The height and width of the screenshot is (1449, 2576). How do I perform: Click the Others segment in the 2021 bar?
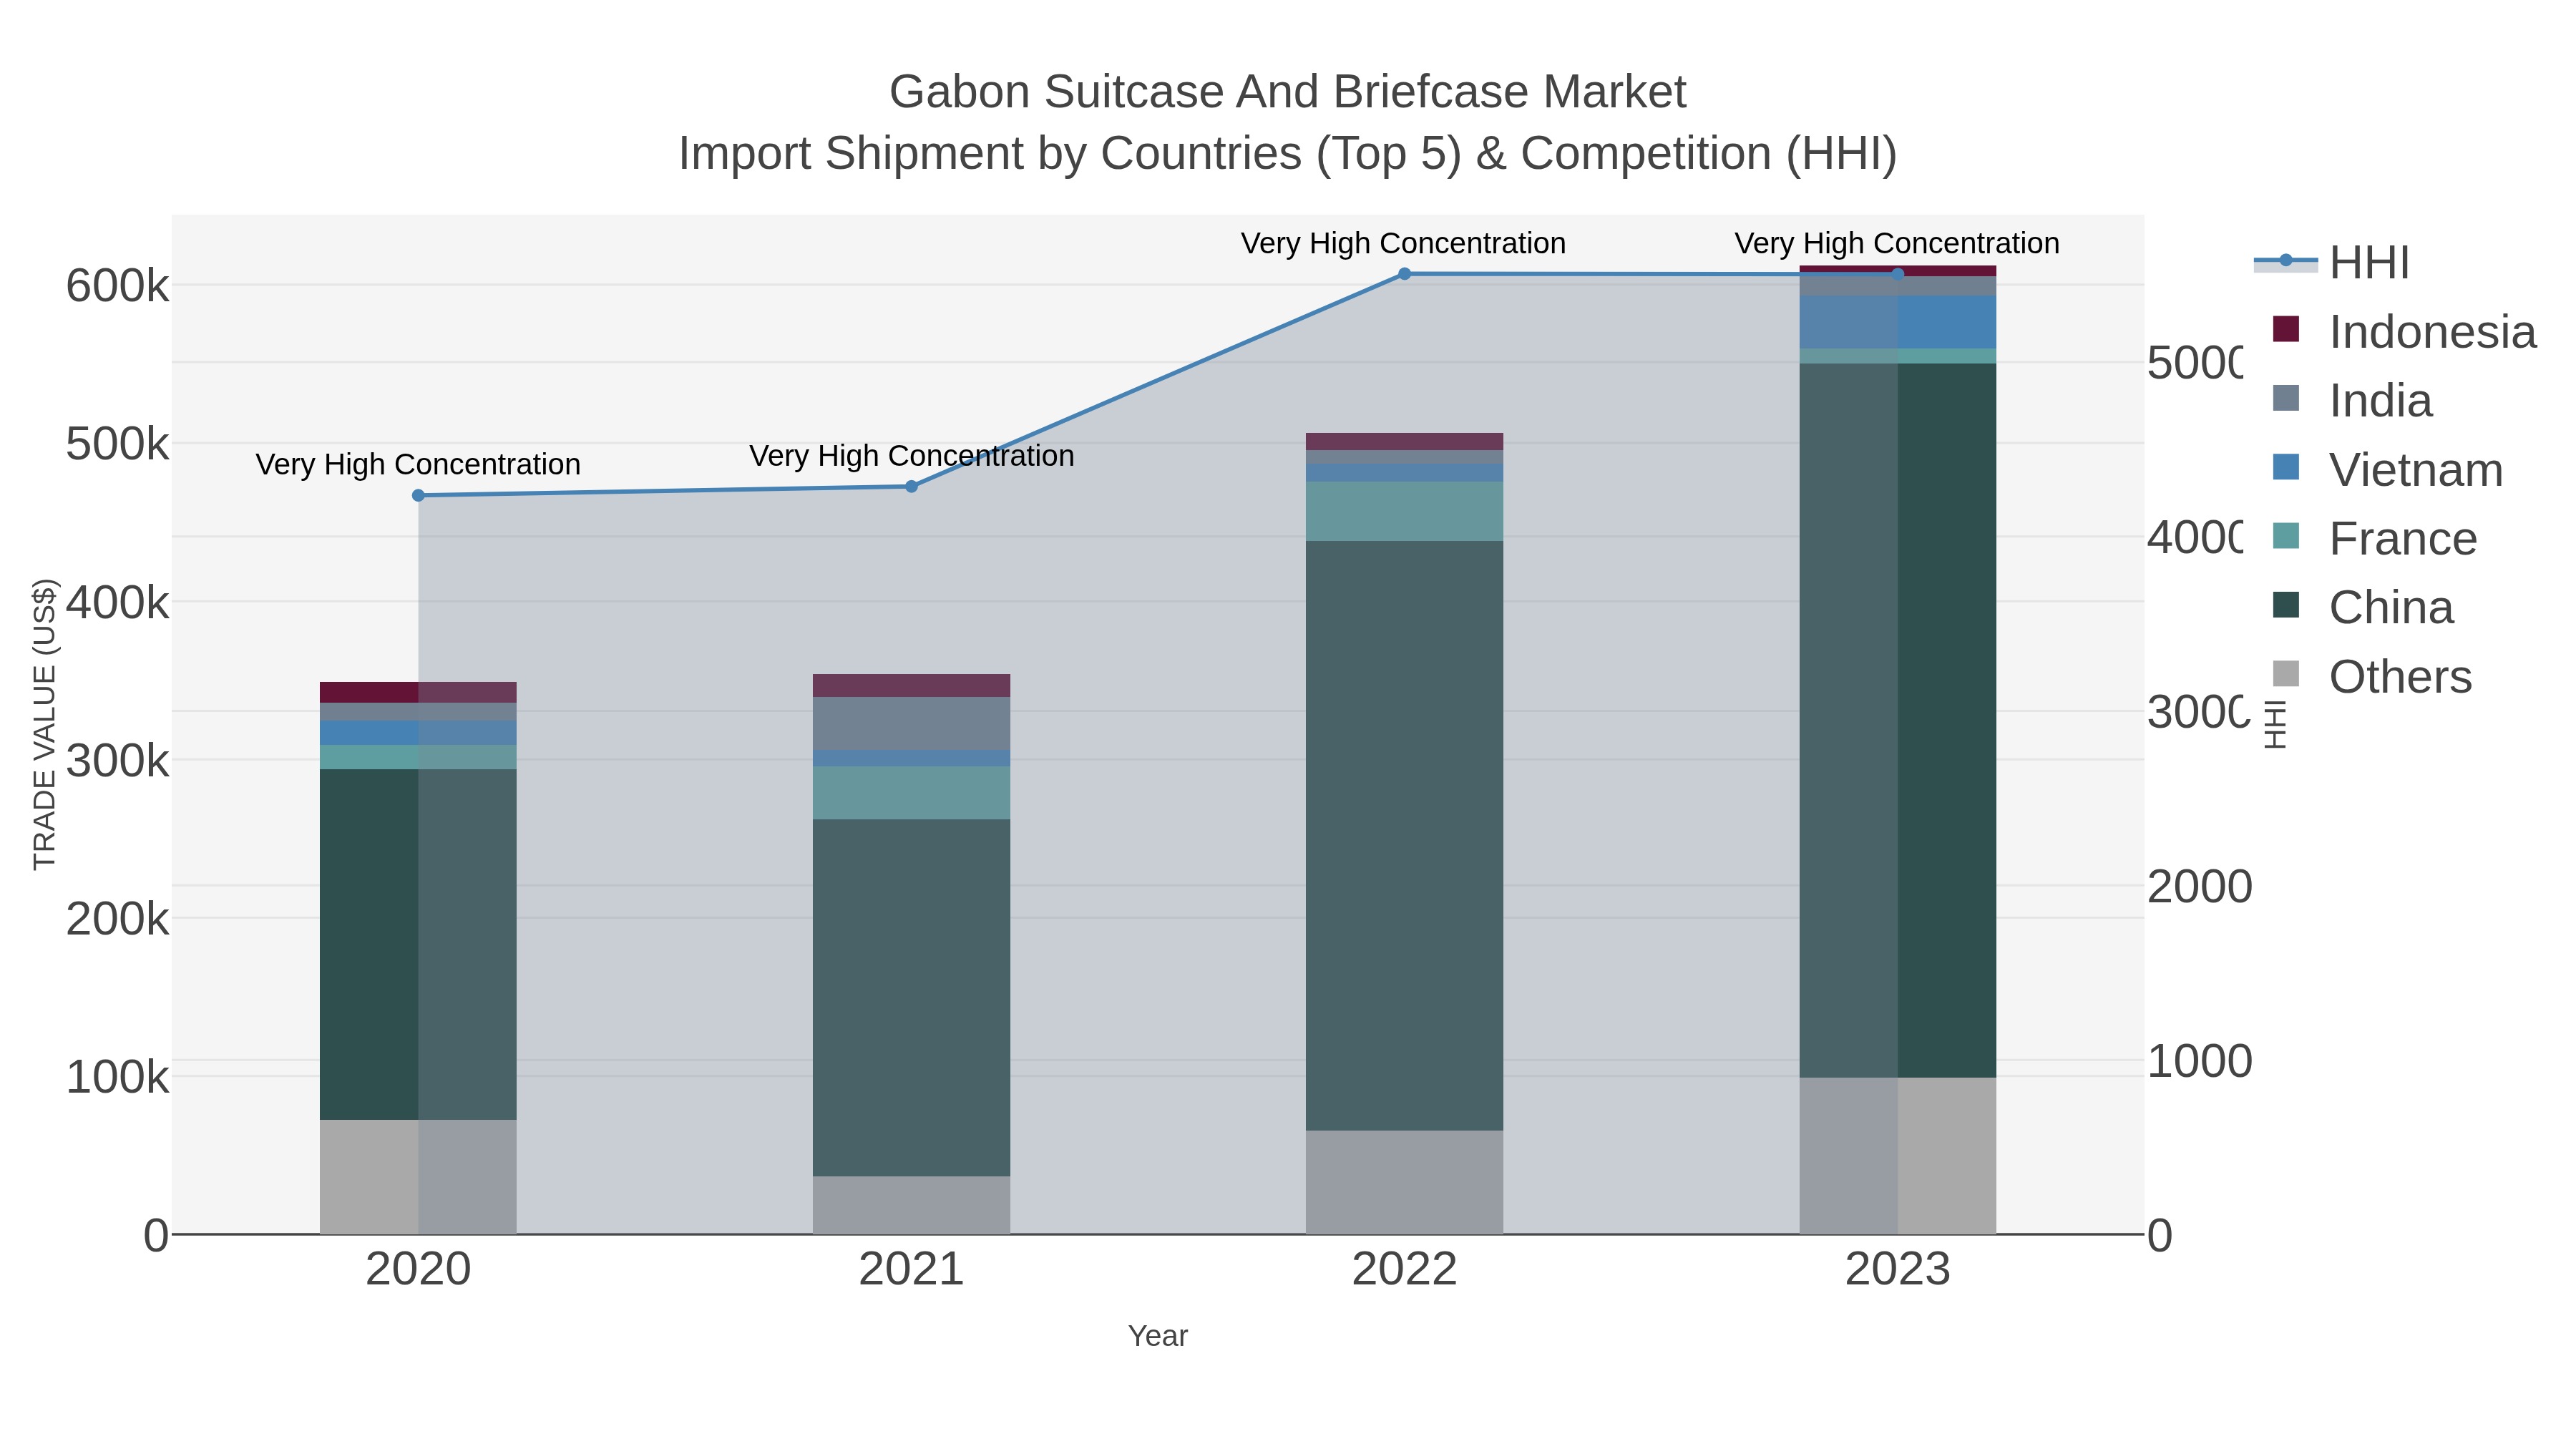[x=911, y=1204]
